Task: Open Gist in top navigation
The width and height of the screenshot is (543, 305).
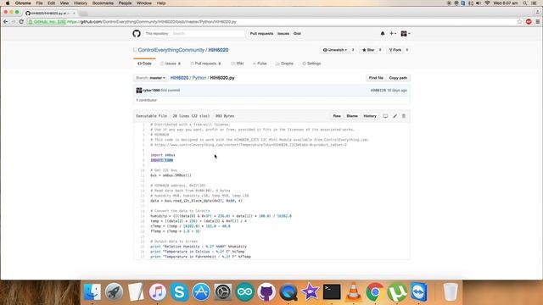Action: point(297,34)
